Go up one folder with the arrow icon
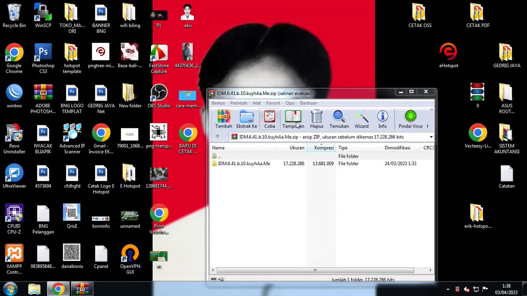This screenshot has height=296, width=527. 217,137
